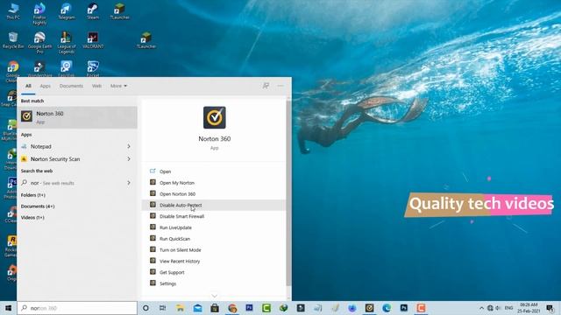Image resolution: width=561 pixels, height=315 pixels.
Task: Click ENG language indicator in tray
Action: pos(508,308)
